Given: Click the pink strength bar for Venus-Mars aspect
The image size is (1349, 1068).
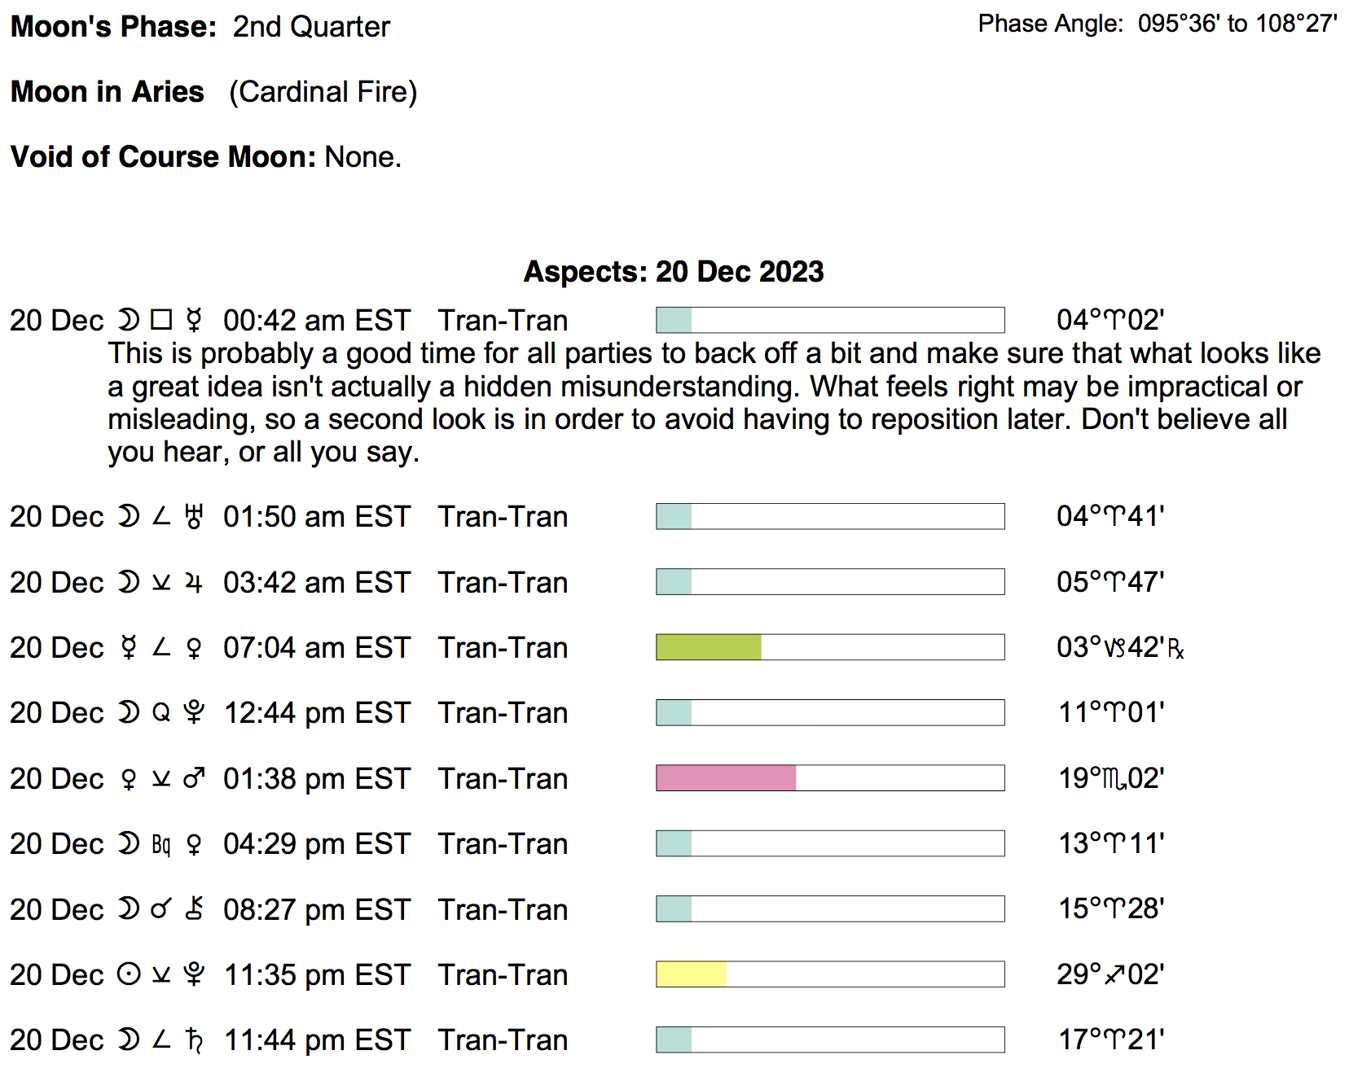Looking at the screenshot, I should point(726,778).
